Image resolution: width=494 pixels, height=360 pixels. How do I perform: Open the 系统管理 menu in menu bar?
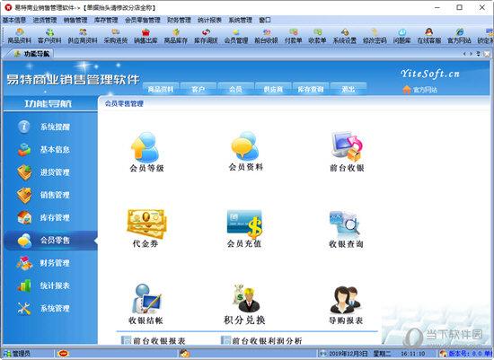click(241, 20)
